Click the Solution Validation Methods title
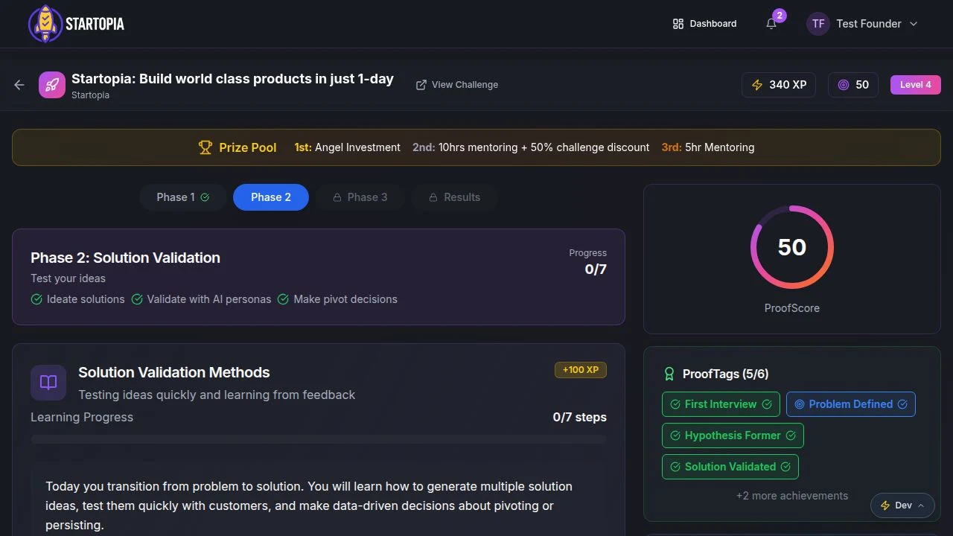This screenshot has height=536, width=953. [174, 372]
